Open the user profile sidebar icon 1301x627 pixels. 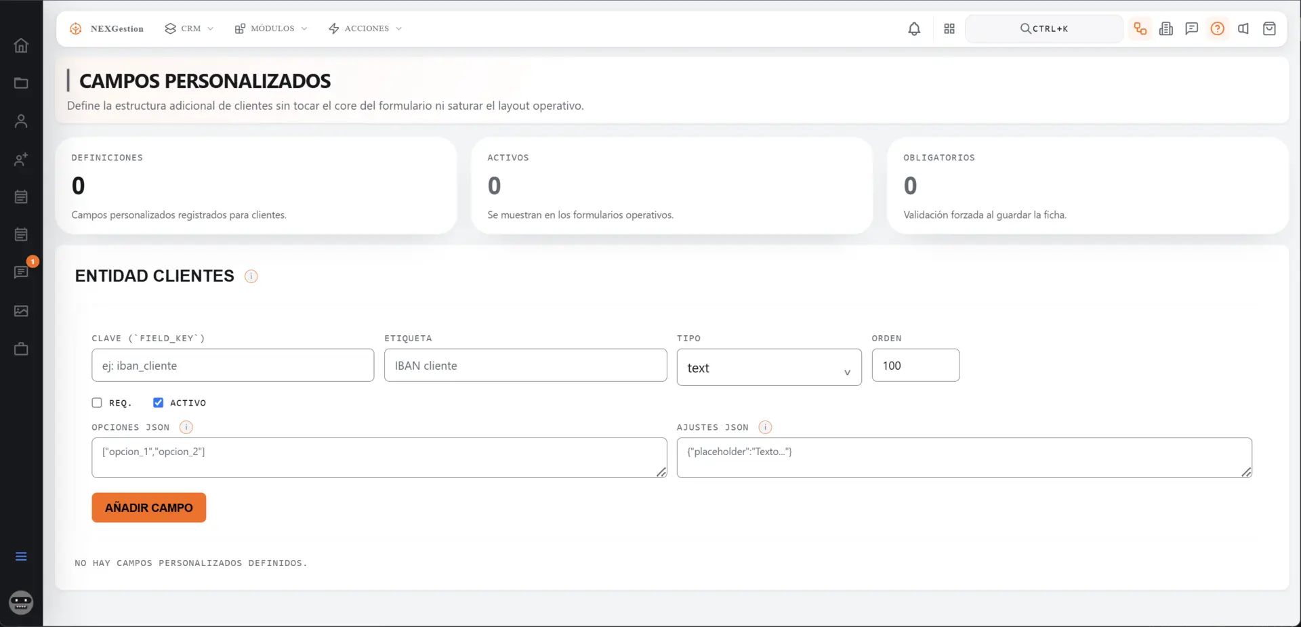click(x=21, y=121)
